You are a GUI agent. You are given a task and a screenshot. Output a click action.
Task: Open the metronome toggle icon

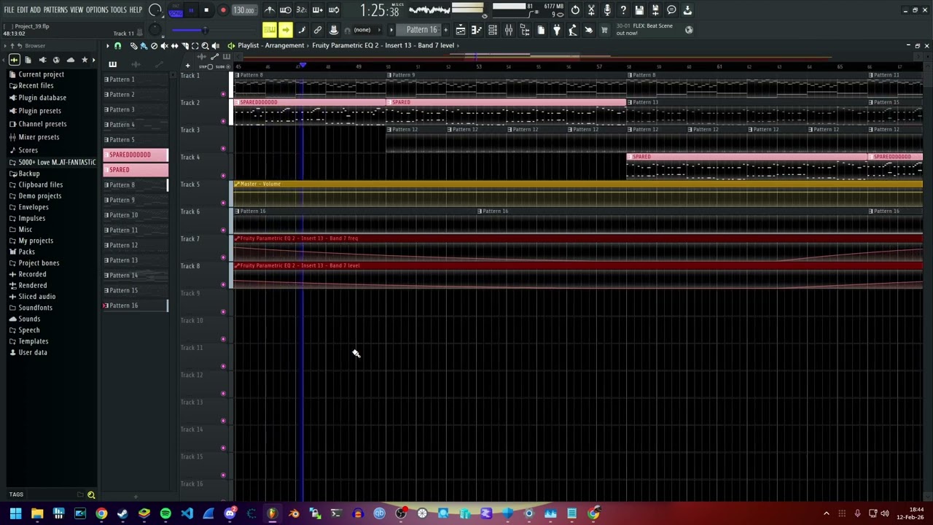(270, 10)
